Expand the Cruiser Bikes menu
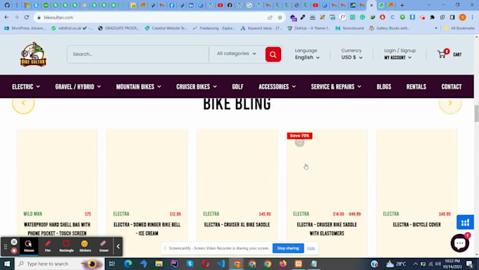 point(197,87)
